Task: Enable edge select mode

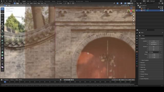Action: point(16,3)
